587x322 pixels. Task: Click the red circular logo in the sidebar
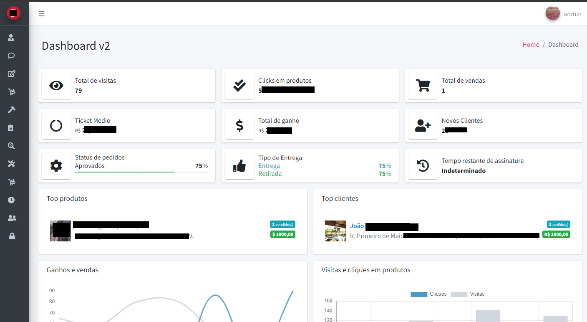coord(13,13)
